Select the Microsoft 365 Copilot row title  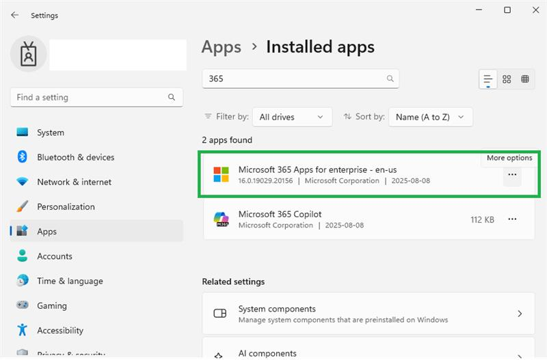point(280,214)
